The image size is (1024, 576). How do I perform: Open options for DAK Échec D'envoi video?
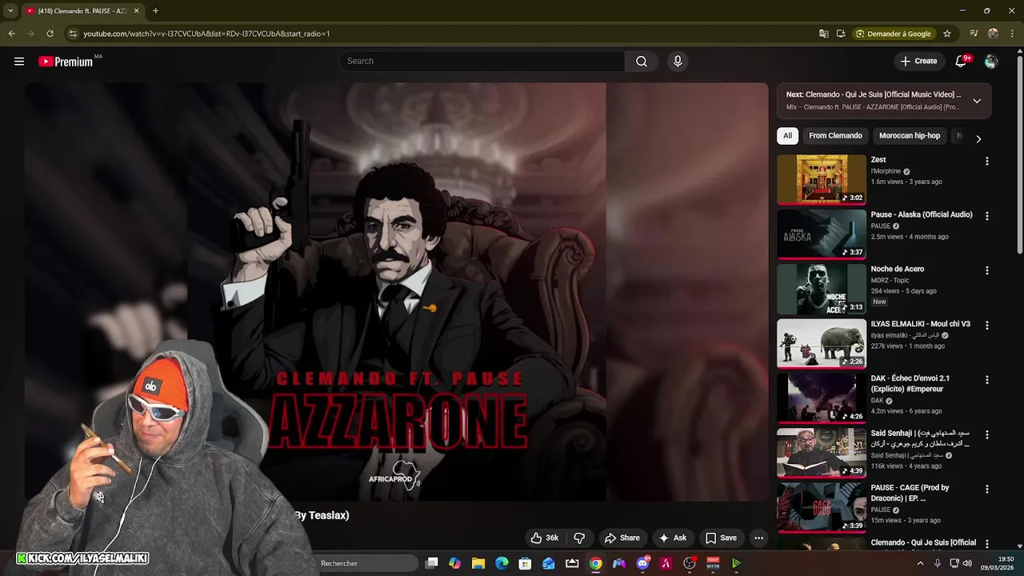click(986, 380)
